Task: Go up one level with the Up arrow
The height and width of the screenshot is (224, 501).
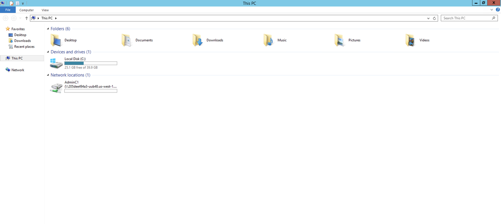Action: [x=26, y=18]
